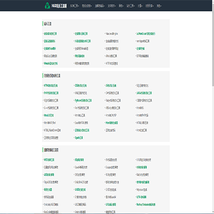This screenshot has width=214, height=214.
Task: Open the Excel to HTML table link
Action: click(x=81, y=123)
